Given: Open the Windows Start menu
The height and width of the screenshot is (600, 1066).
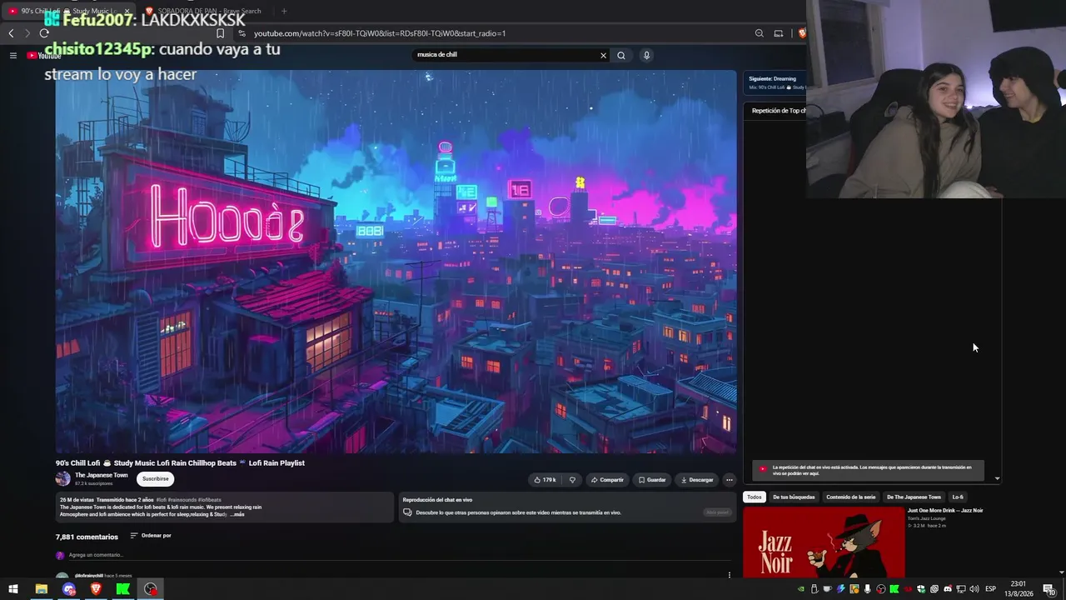Looking at the screenshot, I should (13, 589).
